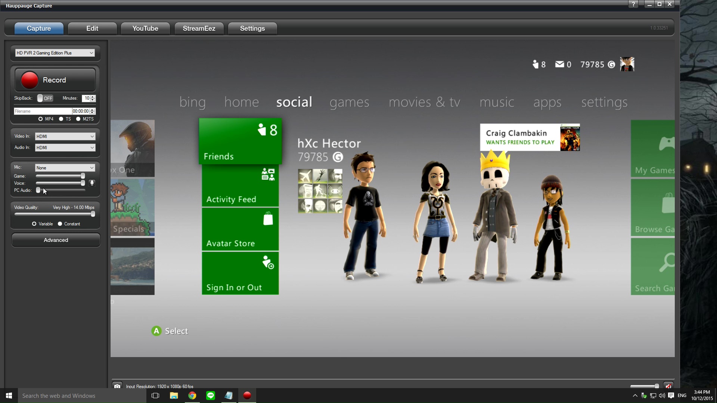Open the LINE app in taskbar

211,396
